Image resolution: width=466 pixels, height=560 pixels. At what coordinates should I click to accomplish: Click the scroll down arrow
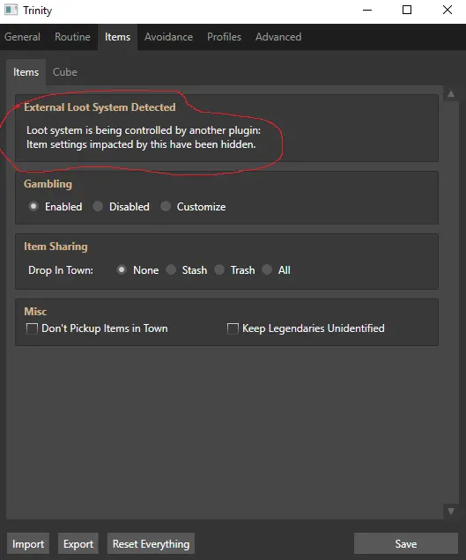click(x=451, y=511)
